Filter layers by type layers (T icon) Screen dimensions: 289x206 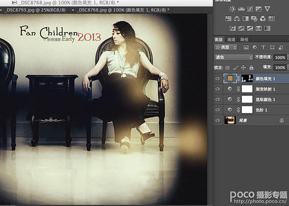click(263, 47)
